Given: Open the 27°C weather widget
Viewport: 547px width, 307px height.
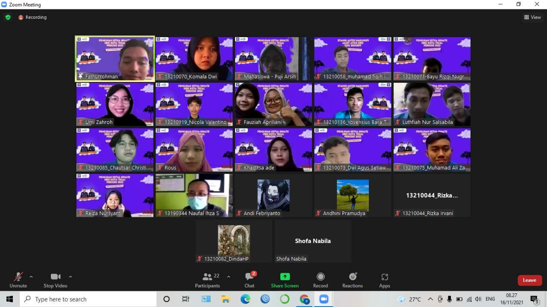Looking at the screenshot, I should pos(409,299).
